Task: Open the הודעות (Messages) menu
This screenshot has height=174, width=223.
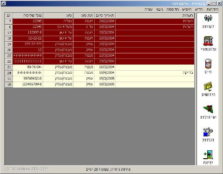Action: [x=212, y=9]
